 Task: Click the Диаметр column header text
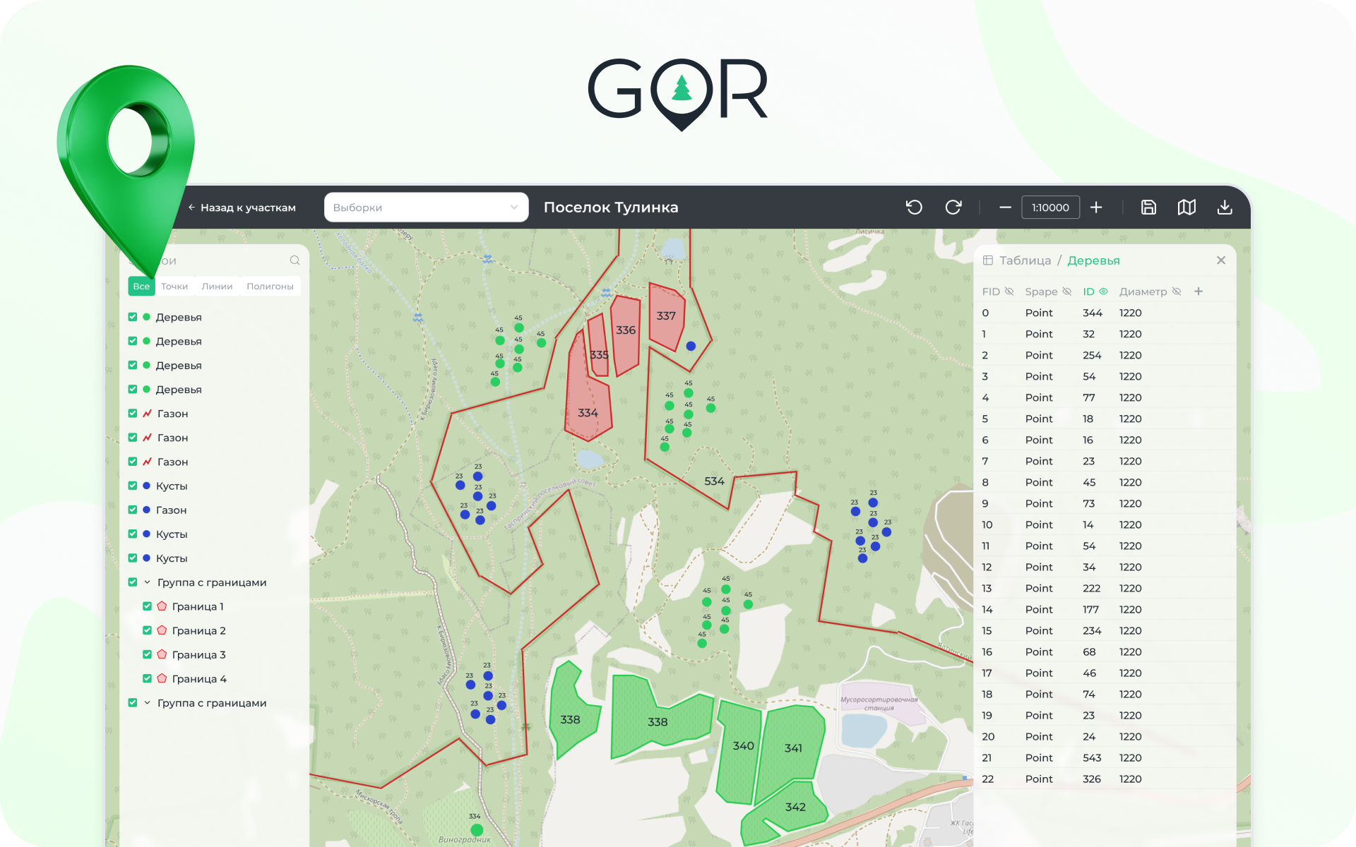[x=1143, y=292]
